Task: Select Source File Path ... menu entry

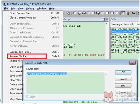Action: [34, 56]
